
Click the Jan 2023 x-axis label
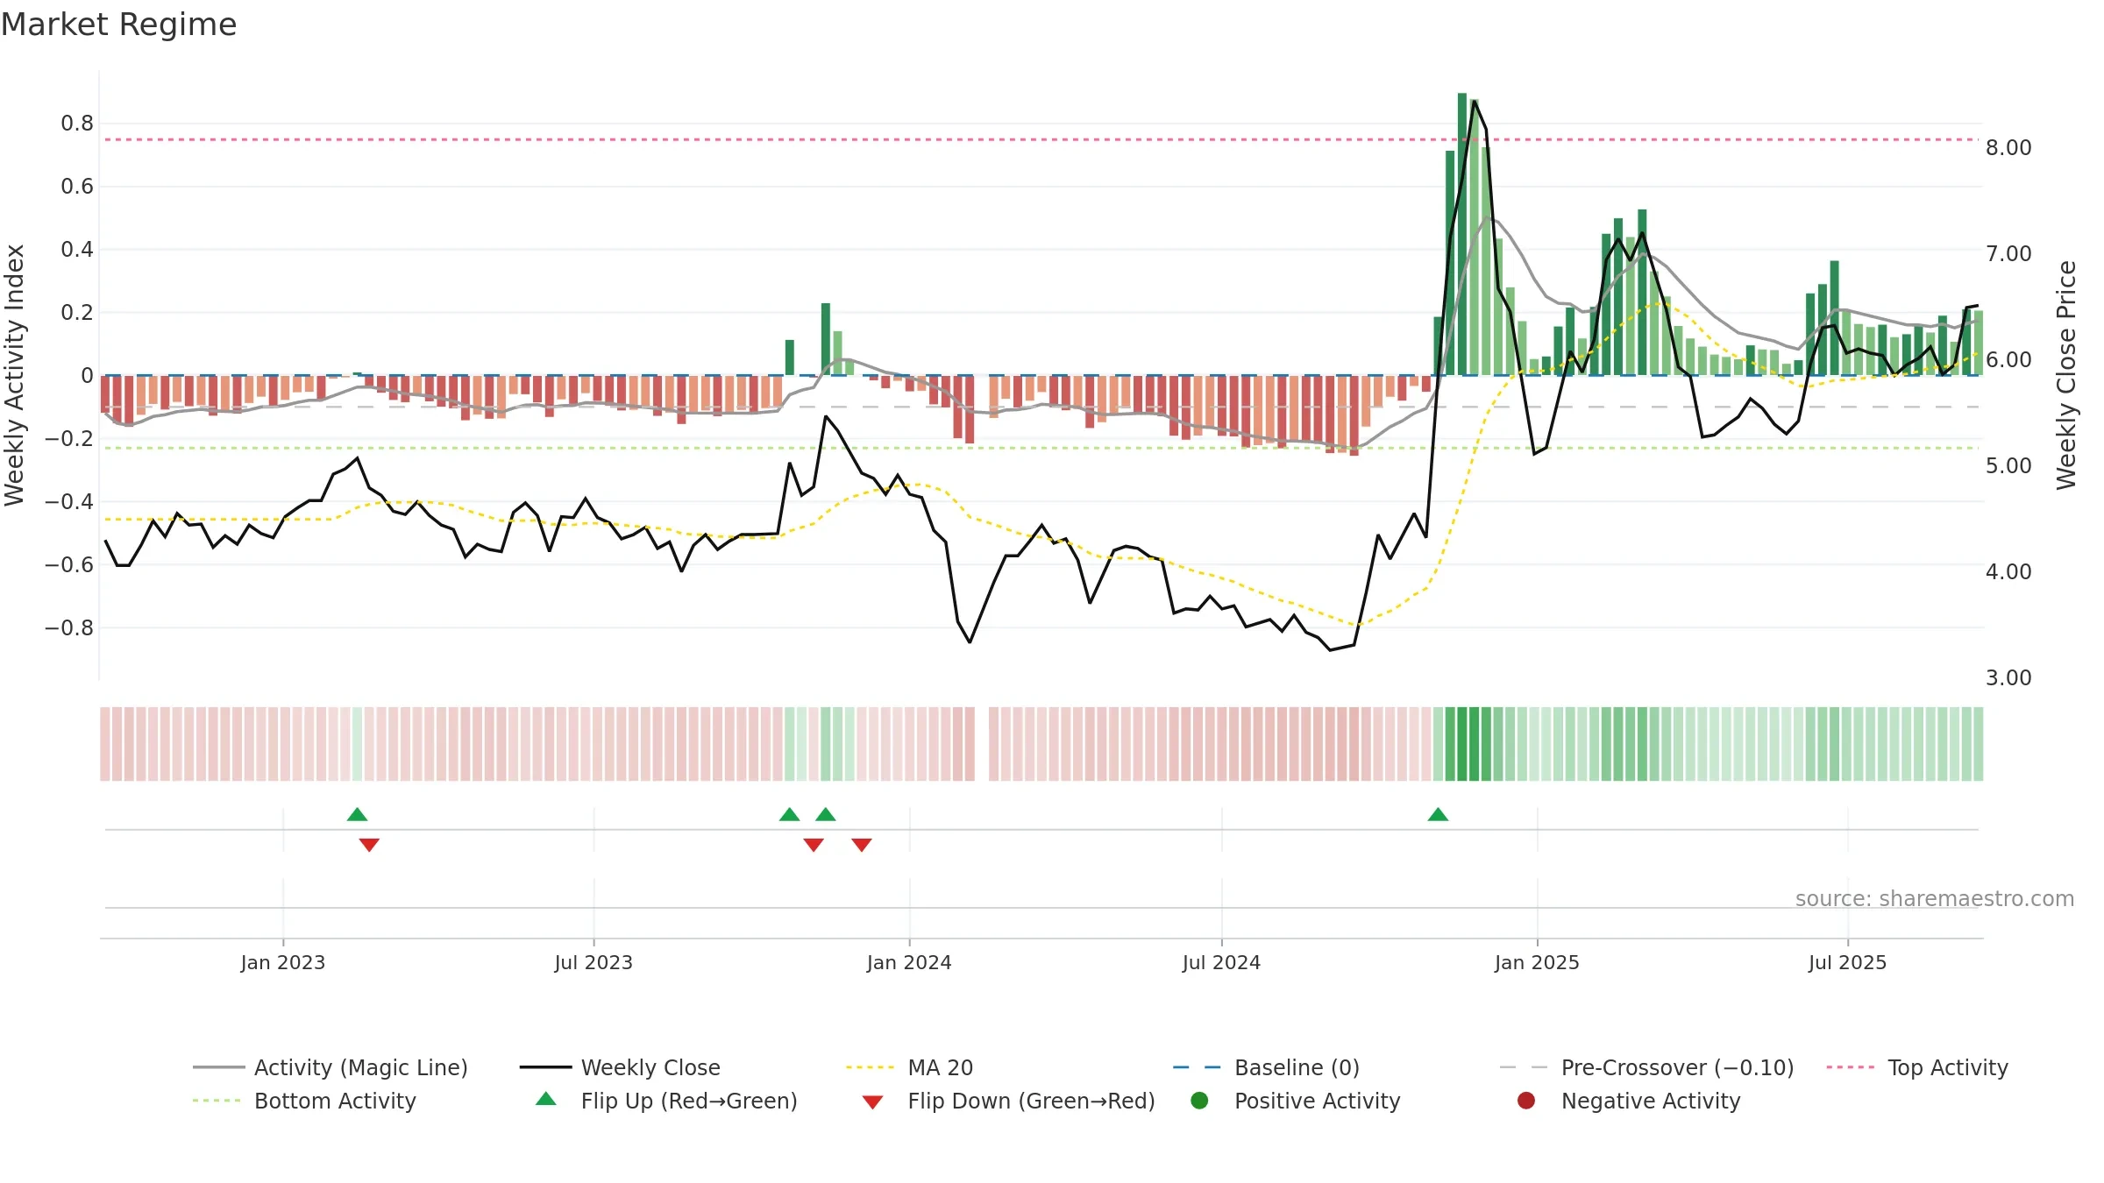pos(283,962)
